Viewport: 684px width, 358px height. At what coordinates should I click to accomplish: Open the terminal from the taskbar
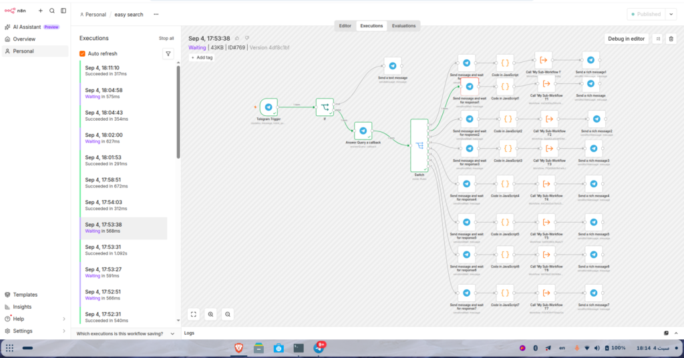click(299, 348)
